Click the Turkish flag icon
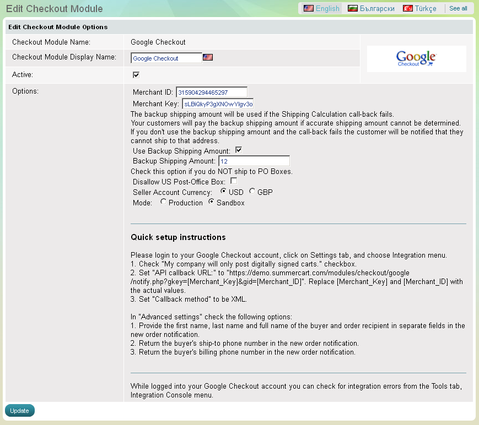This screenshot has width=479, height=425. (x=408, y=8)
